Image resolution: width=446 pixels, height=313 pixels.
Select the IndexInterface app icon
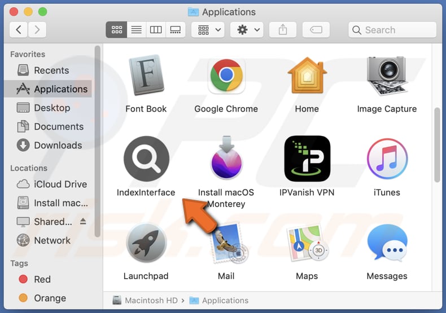point(146,158)
